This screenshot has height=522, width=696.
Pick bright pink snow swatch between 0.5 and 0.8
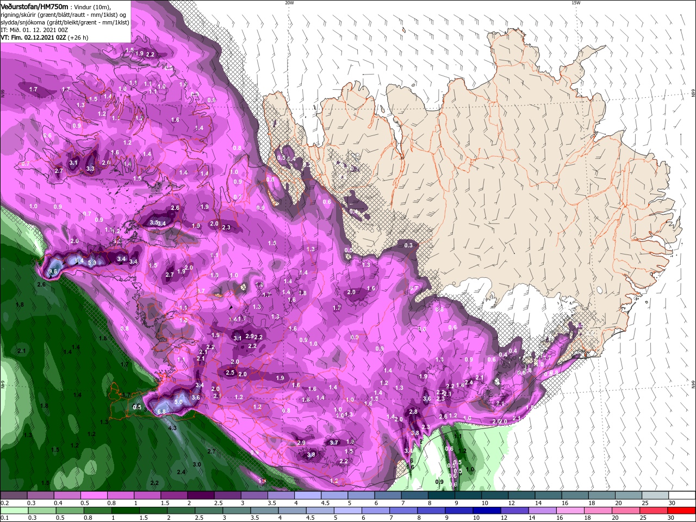[94, 494]
